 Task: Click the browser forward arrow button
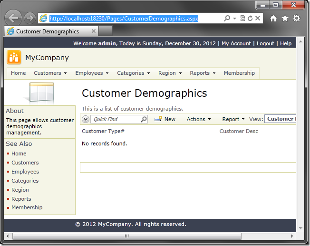30,18
